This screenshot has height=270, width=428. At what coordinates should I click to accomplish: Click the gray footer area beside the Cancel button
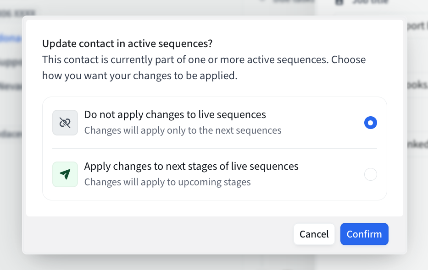(x=158, y=234)
